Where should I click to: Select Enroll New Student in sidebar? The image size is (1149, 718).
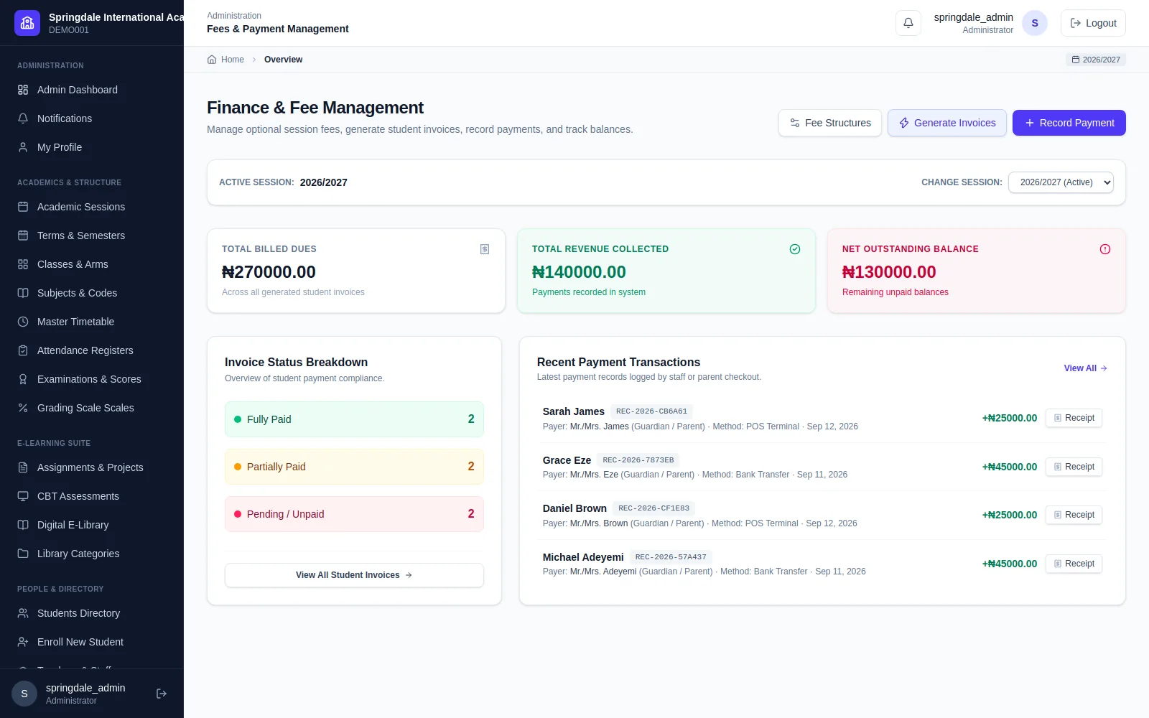pos(92,642)
